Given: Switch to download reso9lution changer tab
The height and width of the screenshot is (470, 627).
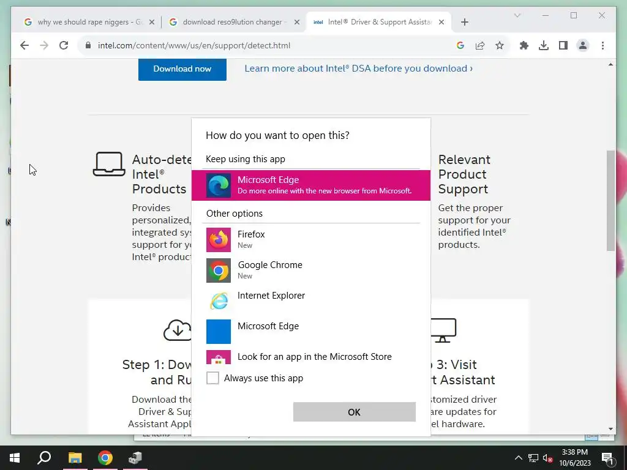Looking at the screenshot, I should tap(234, 22).
